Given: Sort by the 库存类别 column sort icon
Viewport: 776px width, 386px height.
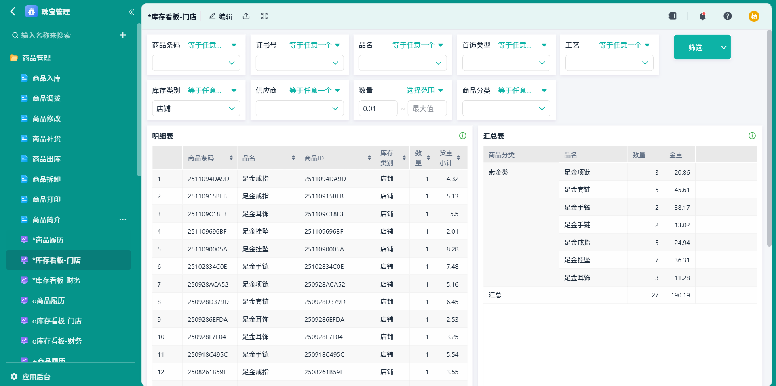Looking at the screenshot, I should click(404, 158).
